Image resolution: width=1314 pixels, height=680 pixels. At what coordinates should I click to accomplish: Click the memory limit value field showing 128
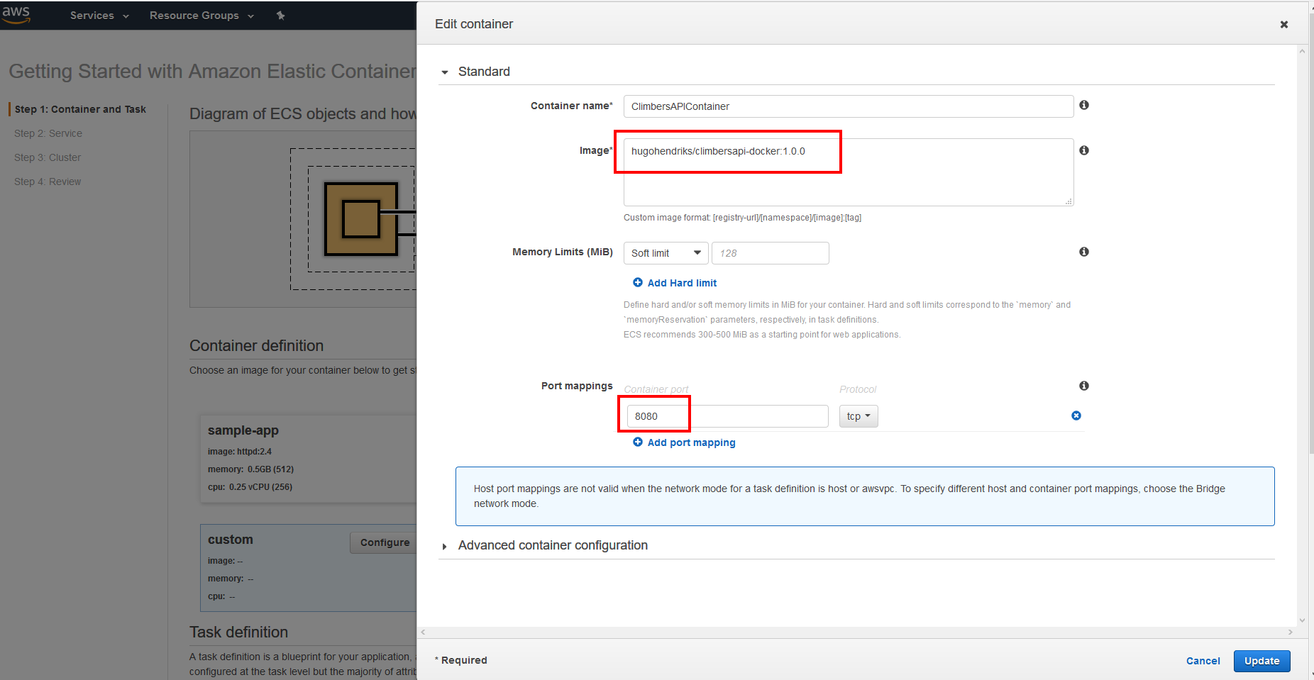(770, 253)
